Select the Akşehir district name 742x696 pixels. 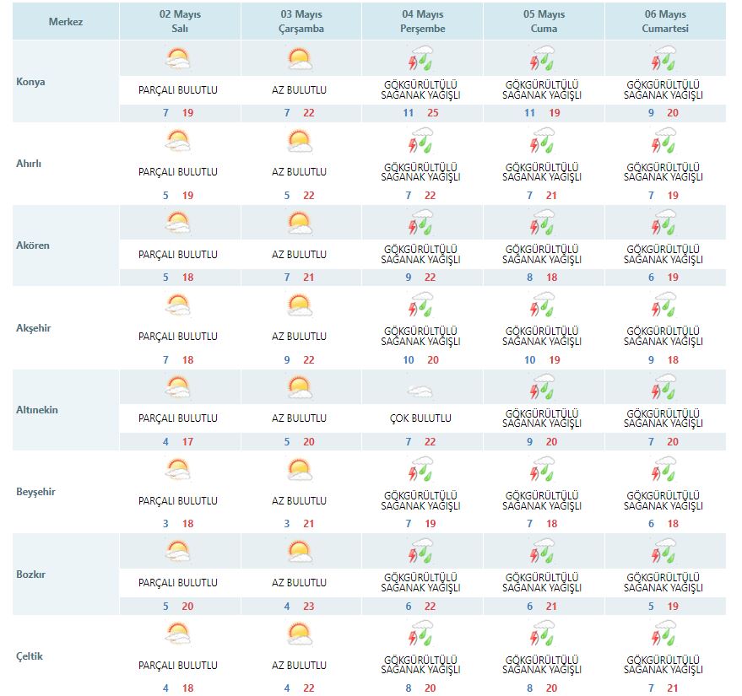34,327
